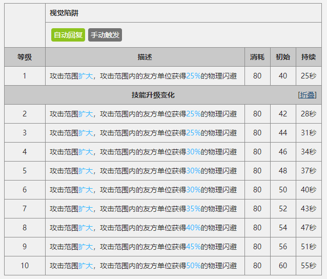Click the 扩大 link in level 9 row

(86, 247)
